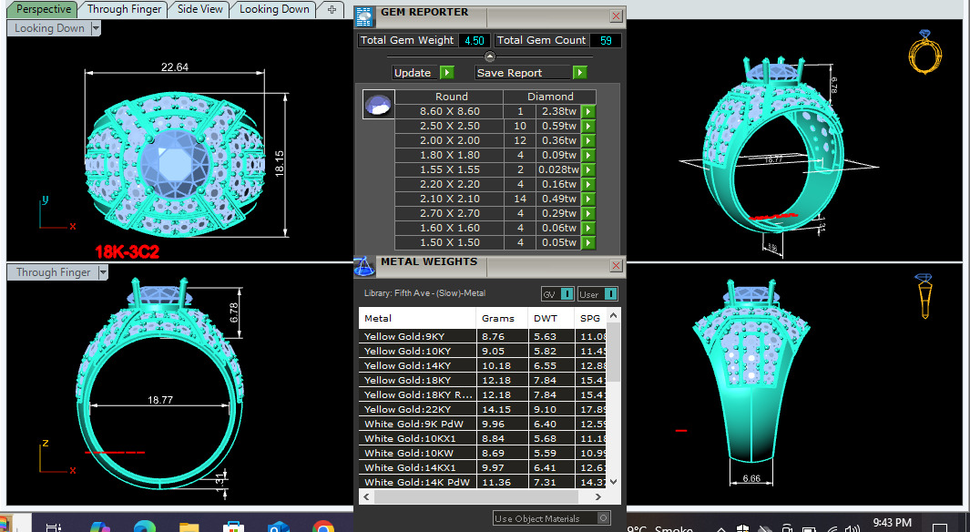Click green arrow on 2.50 X 2.50 row
The width and height of the screenshot is (970, 532).
tap(588, 127)
